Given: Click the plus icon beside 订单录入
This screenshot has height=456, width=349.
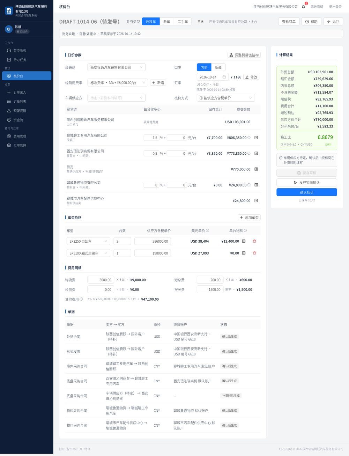Looking at the screenshot, I should pyautogui.click(x=9, y=92).
